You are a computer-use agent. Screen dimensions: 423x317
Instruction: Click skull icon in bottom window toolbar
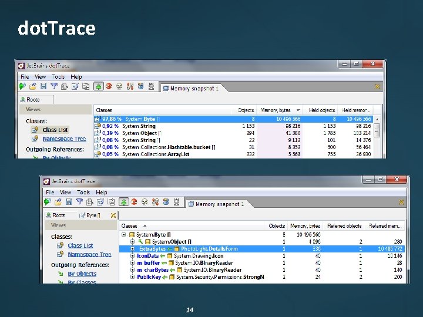pyautogui.click(x=145, y=201)
